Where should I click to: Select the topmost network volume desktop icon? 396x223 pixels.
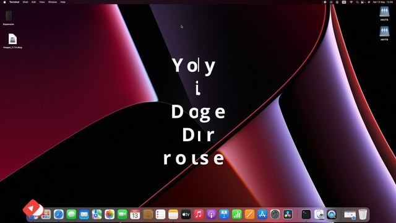click(x=384, y=14)
